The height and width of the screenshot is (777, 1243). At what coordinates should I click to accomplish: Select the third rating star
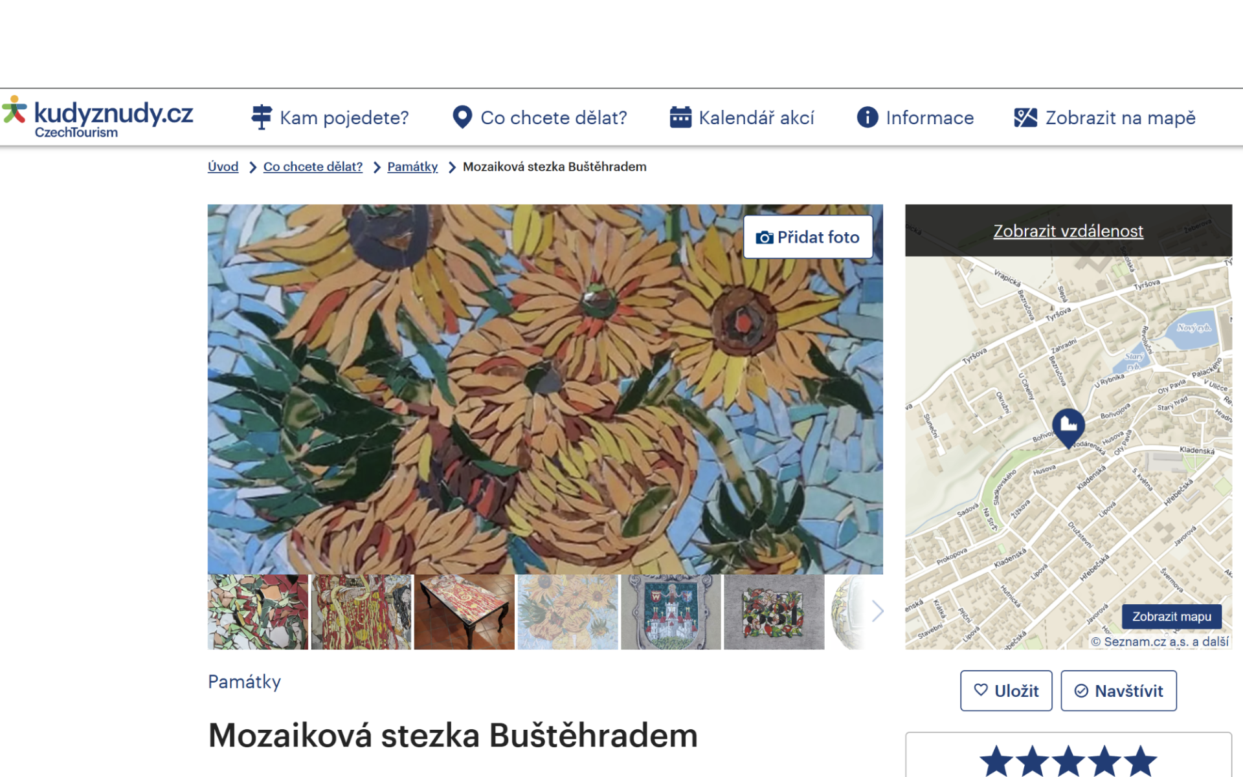click(x=1068, y=761)
